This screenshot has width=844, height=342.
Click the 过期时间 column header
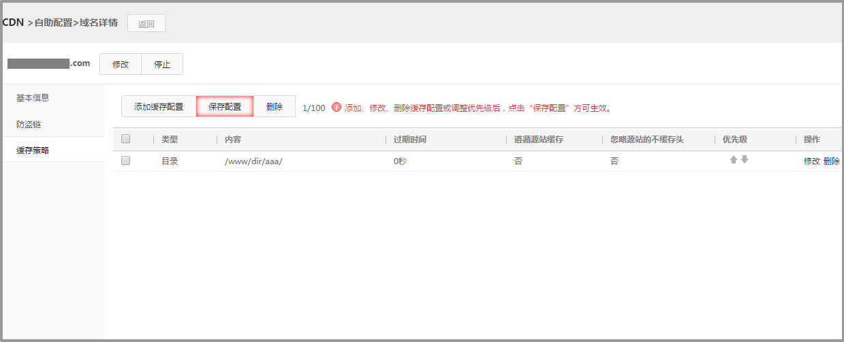tap(410, 140)
